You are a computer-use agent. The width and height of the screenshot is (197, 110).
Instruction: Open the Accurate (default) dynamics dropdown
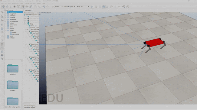[70, 7]
